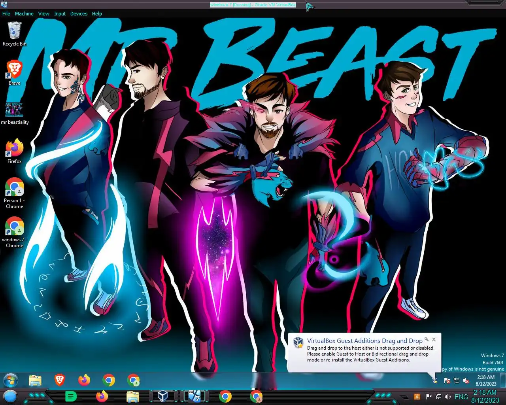The image size is (506, 405).
Task: Select the Brave desktop shortcut
Action: pyautogui.click(x=15, y=73)
